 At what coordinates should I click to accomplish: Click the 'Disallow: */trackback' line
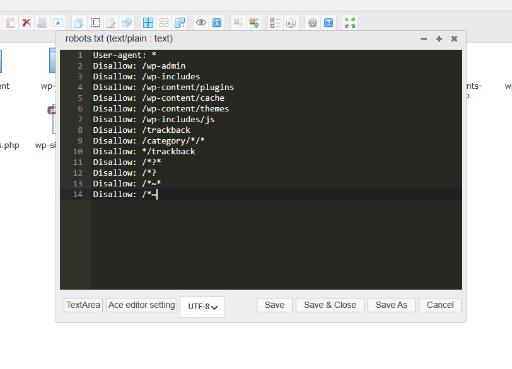click(144, 152)
